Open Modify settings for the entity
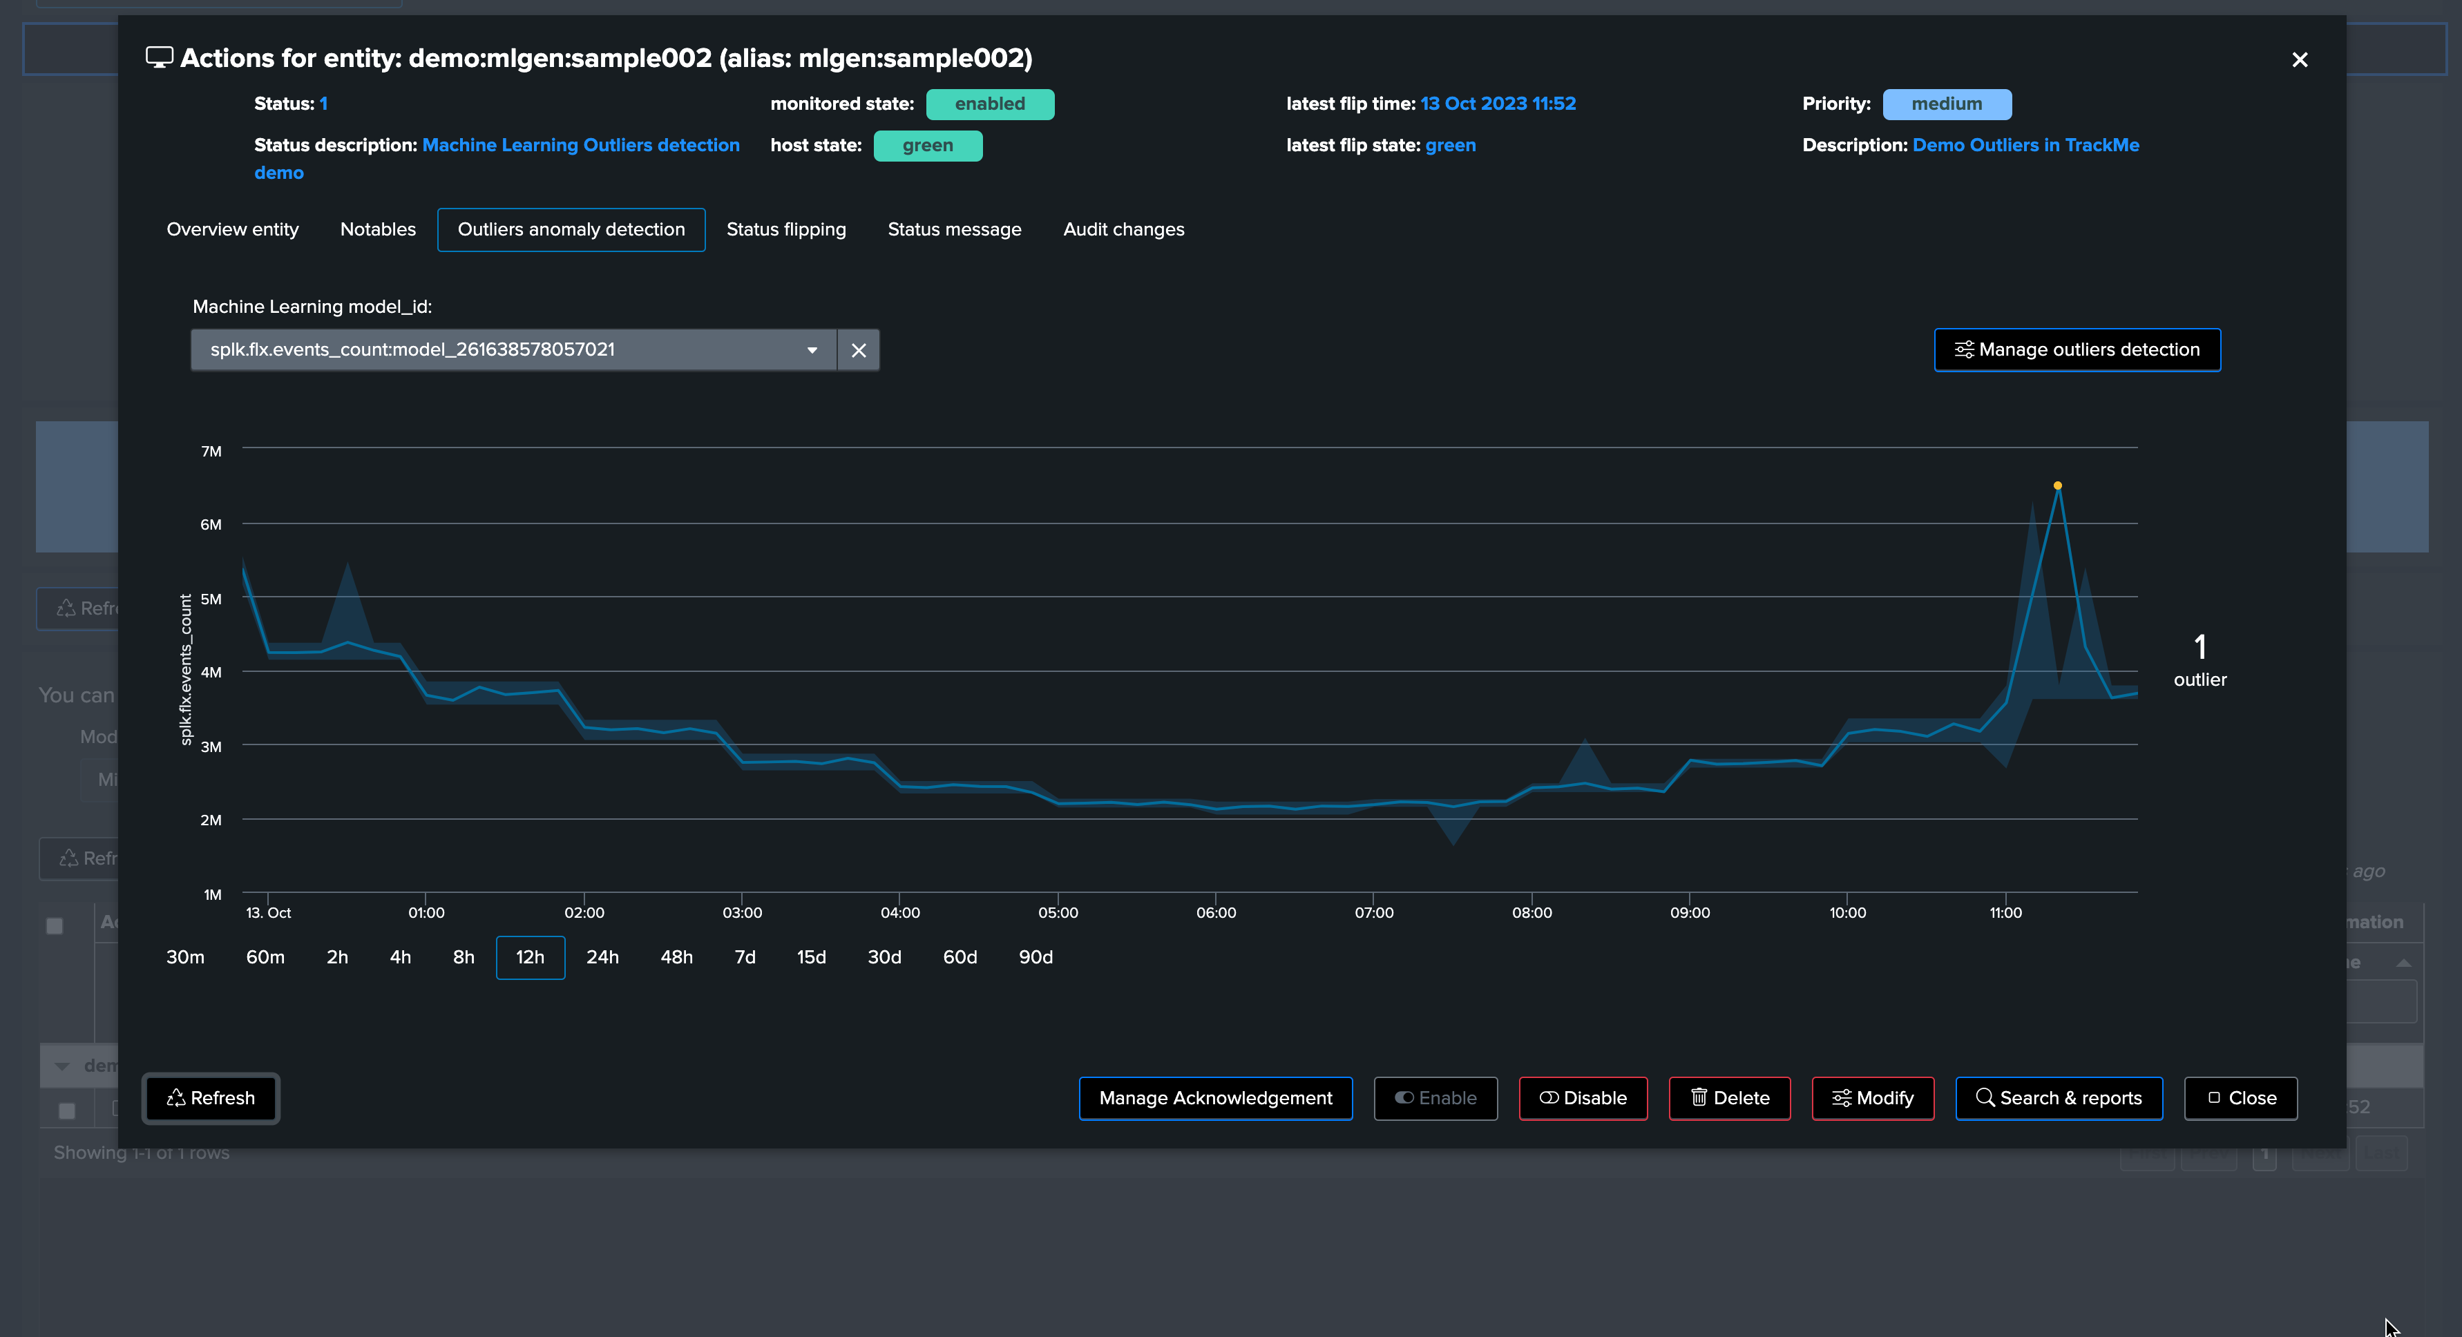Image resolution: width=2462 pixels, height=1337 pixels. coord(1872,1098)
